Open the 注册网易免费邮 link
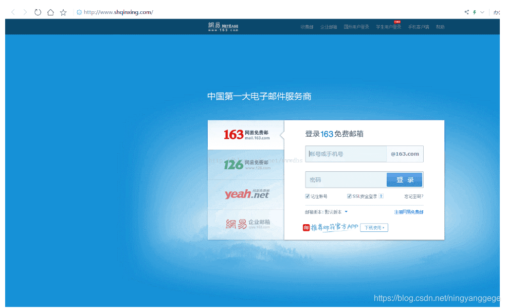 (x=408, y=212)
